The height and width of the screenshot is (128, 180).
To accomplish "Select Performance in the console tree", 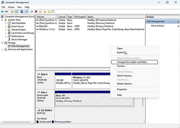I will (18, 36).
